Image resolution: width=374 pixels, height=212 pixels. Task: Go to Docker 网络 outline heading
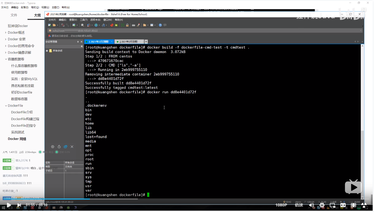17,139
